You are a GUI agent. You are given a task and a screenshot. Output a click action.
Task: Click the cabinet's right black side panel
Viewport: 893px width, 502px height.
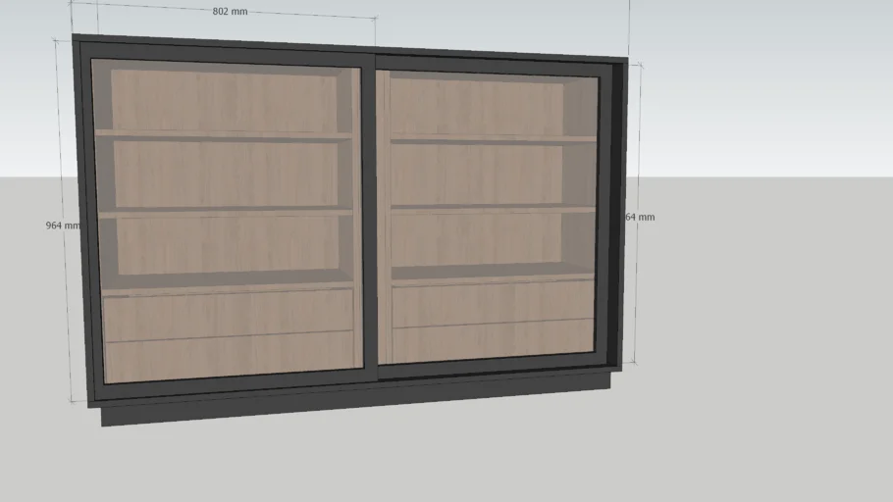pyautogui.click(x=616, y=216)
